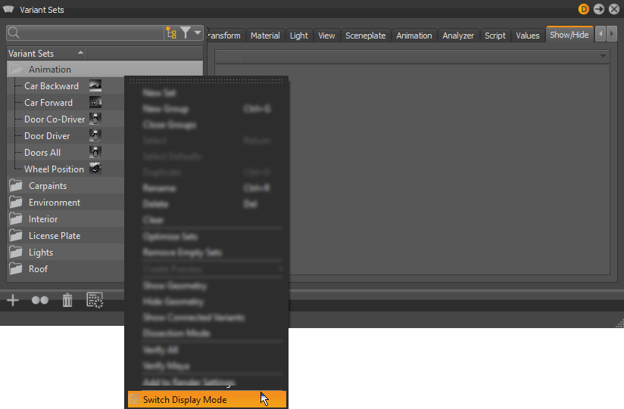Select the Car Forward variant set
The image size is (624, 409).
tap(48, 103)
